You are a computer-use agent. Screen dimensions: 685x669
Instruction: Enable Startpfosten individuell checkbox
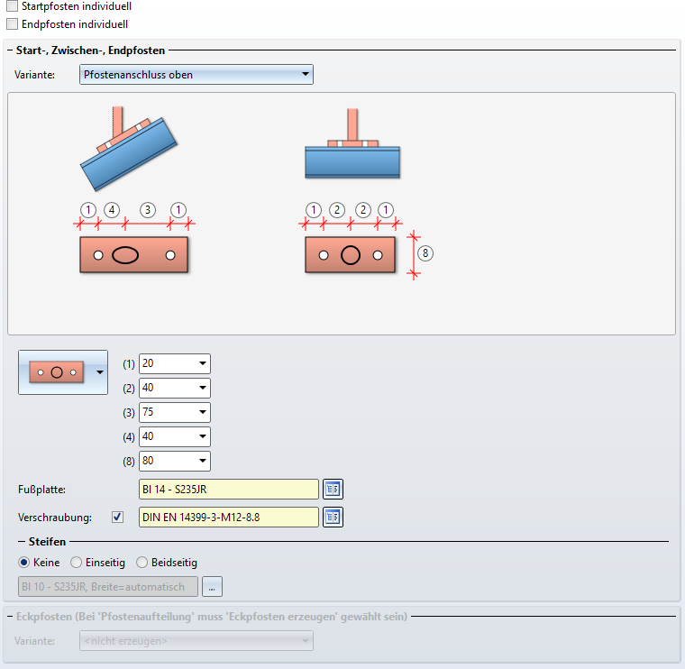coord(13,6)
